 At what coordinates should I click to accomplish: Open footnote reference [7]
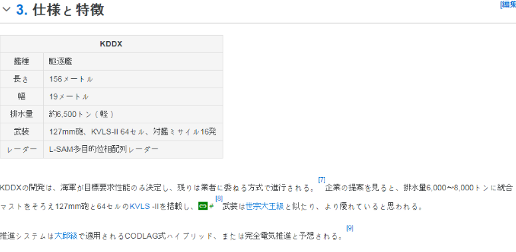point(322,180)
